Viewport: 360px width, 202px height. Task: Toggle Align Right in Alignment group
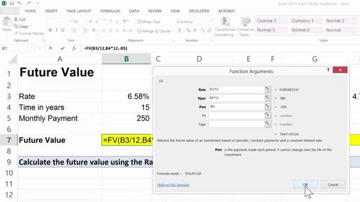pyautogui.click(x=116, y=30)
